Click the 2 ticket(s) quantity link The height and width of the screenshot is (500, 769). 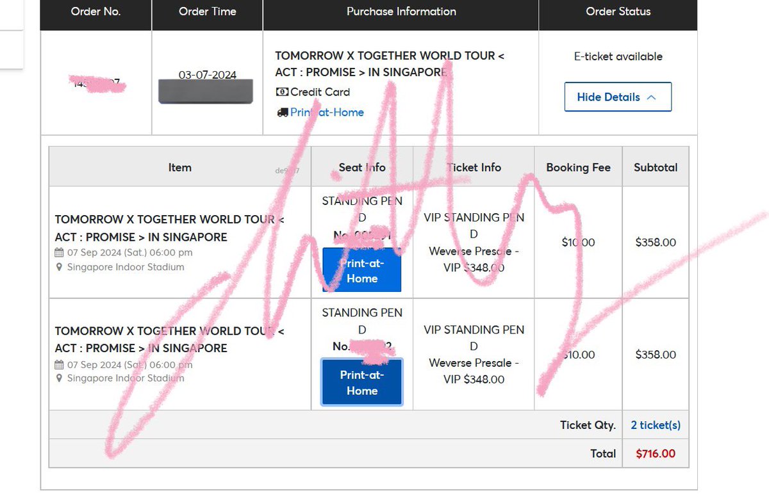(x=656, y=425)
